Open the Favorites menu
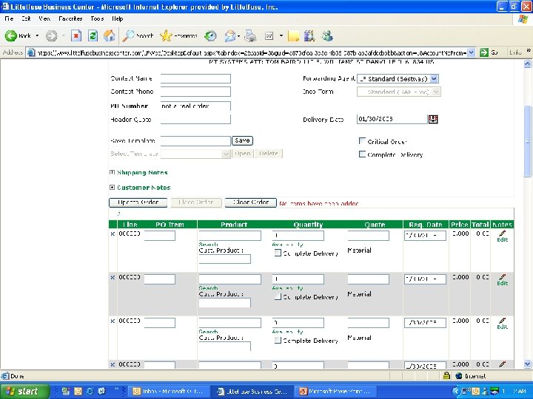Viewport: 533px width, 399px height. pos(70,18)
